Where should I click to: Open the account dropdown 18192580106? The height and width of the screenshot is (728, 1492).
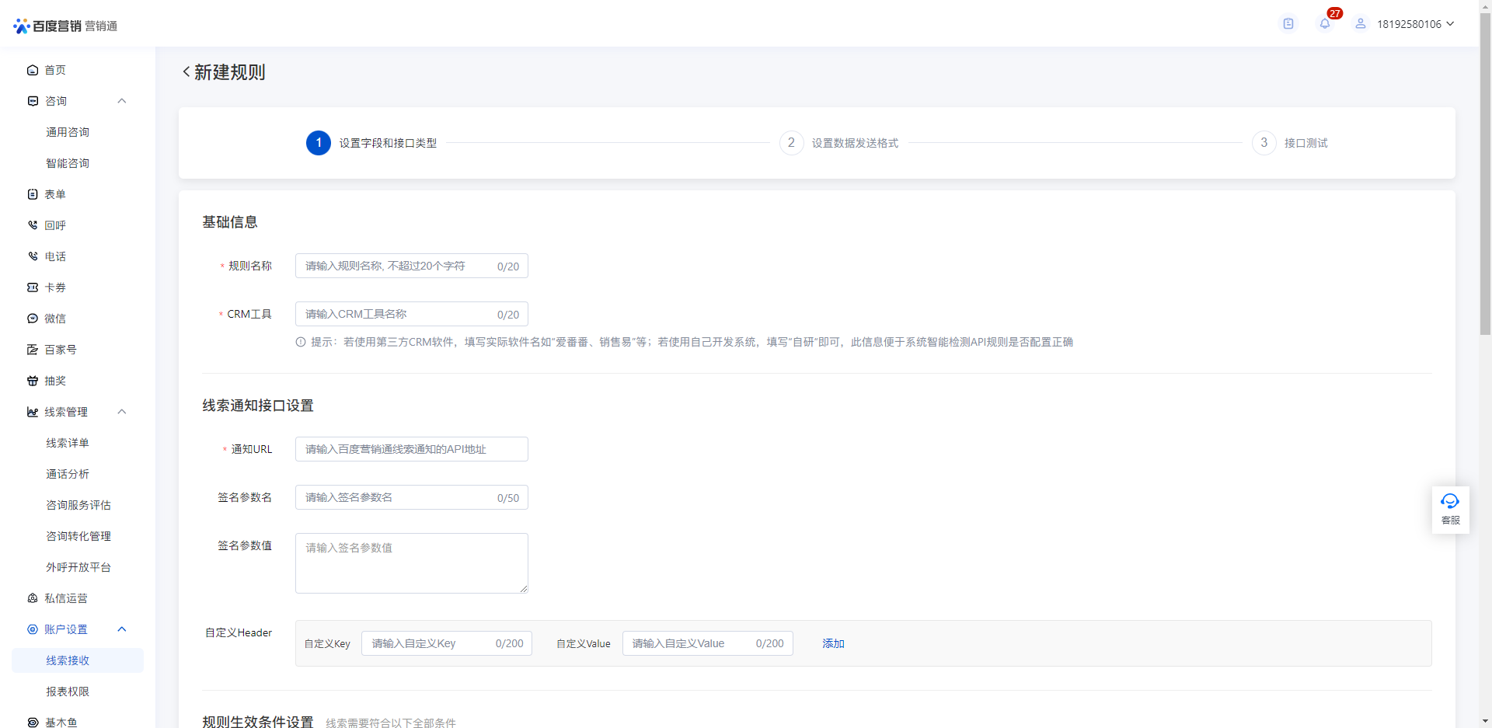(x=1414, y=24)
